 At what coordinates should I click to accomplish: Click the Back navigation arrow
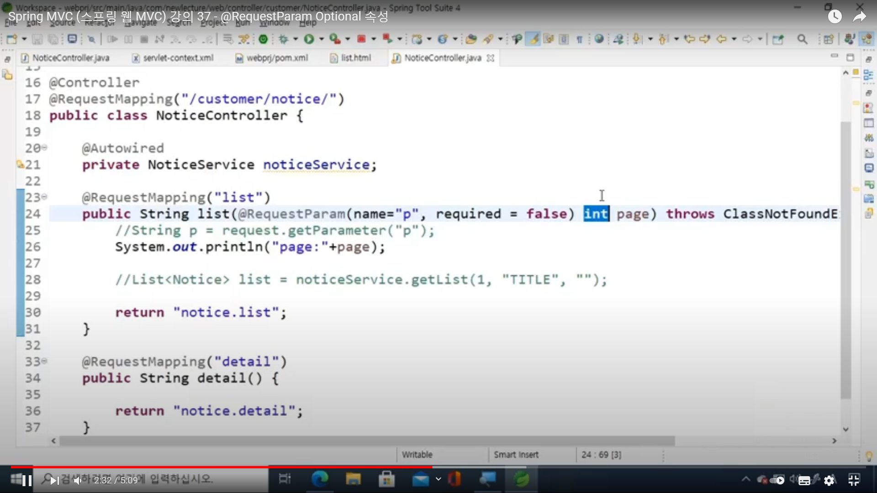(722, 39)
